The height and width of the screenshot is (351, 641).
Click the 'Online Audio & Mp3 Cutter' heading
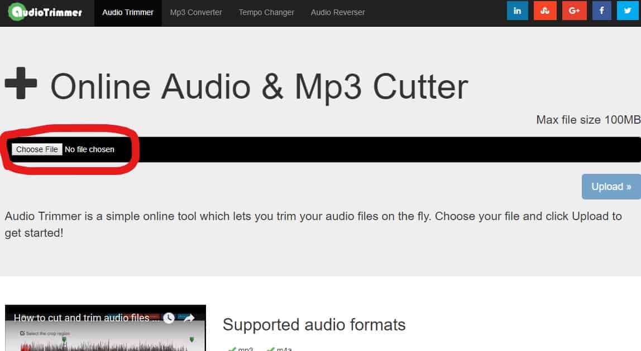(259, 86)
